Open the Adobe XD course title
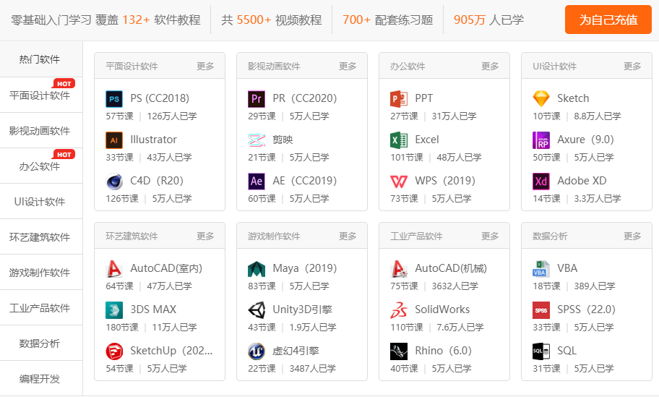 point(582,181)
